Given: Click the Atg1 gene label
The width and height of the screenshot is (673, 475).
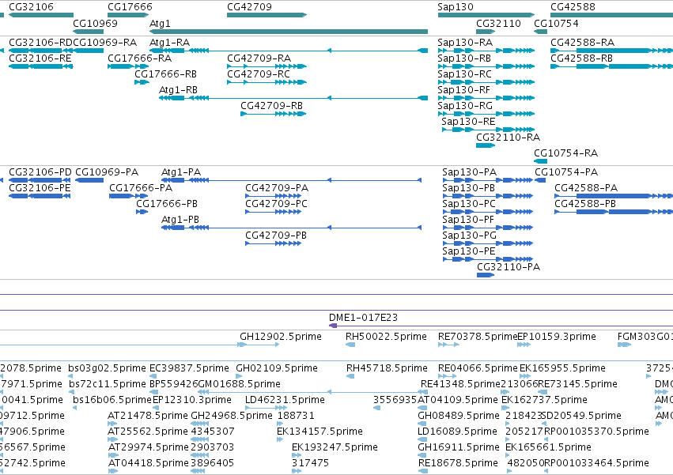Looking at the screenshot, I should 160,23.
